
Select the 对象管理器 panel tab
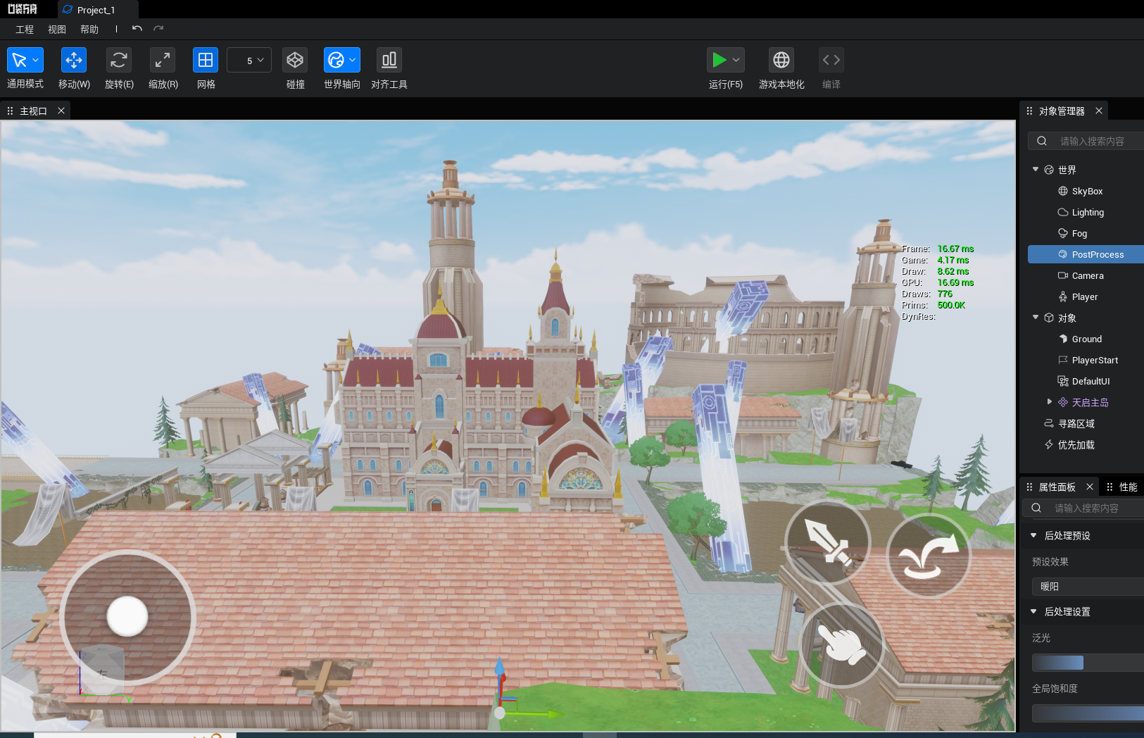click(1062, 111)
